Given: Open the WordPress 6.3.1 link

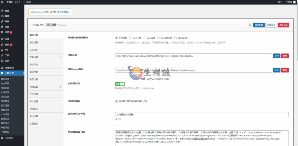Looking at the screenshot, I should [38, 12].
